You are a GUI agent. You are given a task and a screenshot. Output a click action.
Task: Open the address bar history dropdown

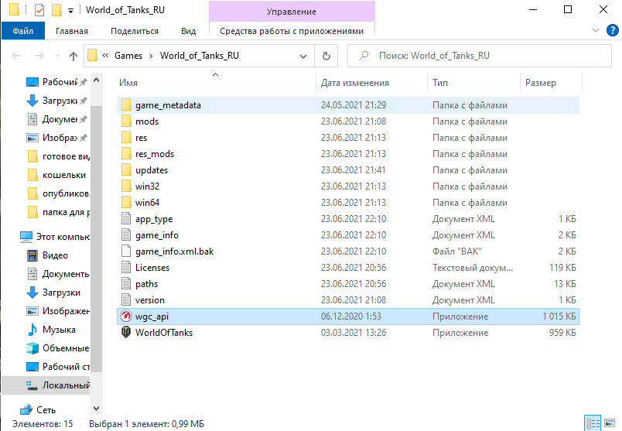tap(303, 56)
